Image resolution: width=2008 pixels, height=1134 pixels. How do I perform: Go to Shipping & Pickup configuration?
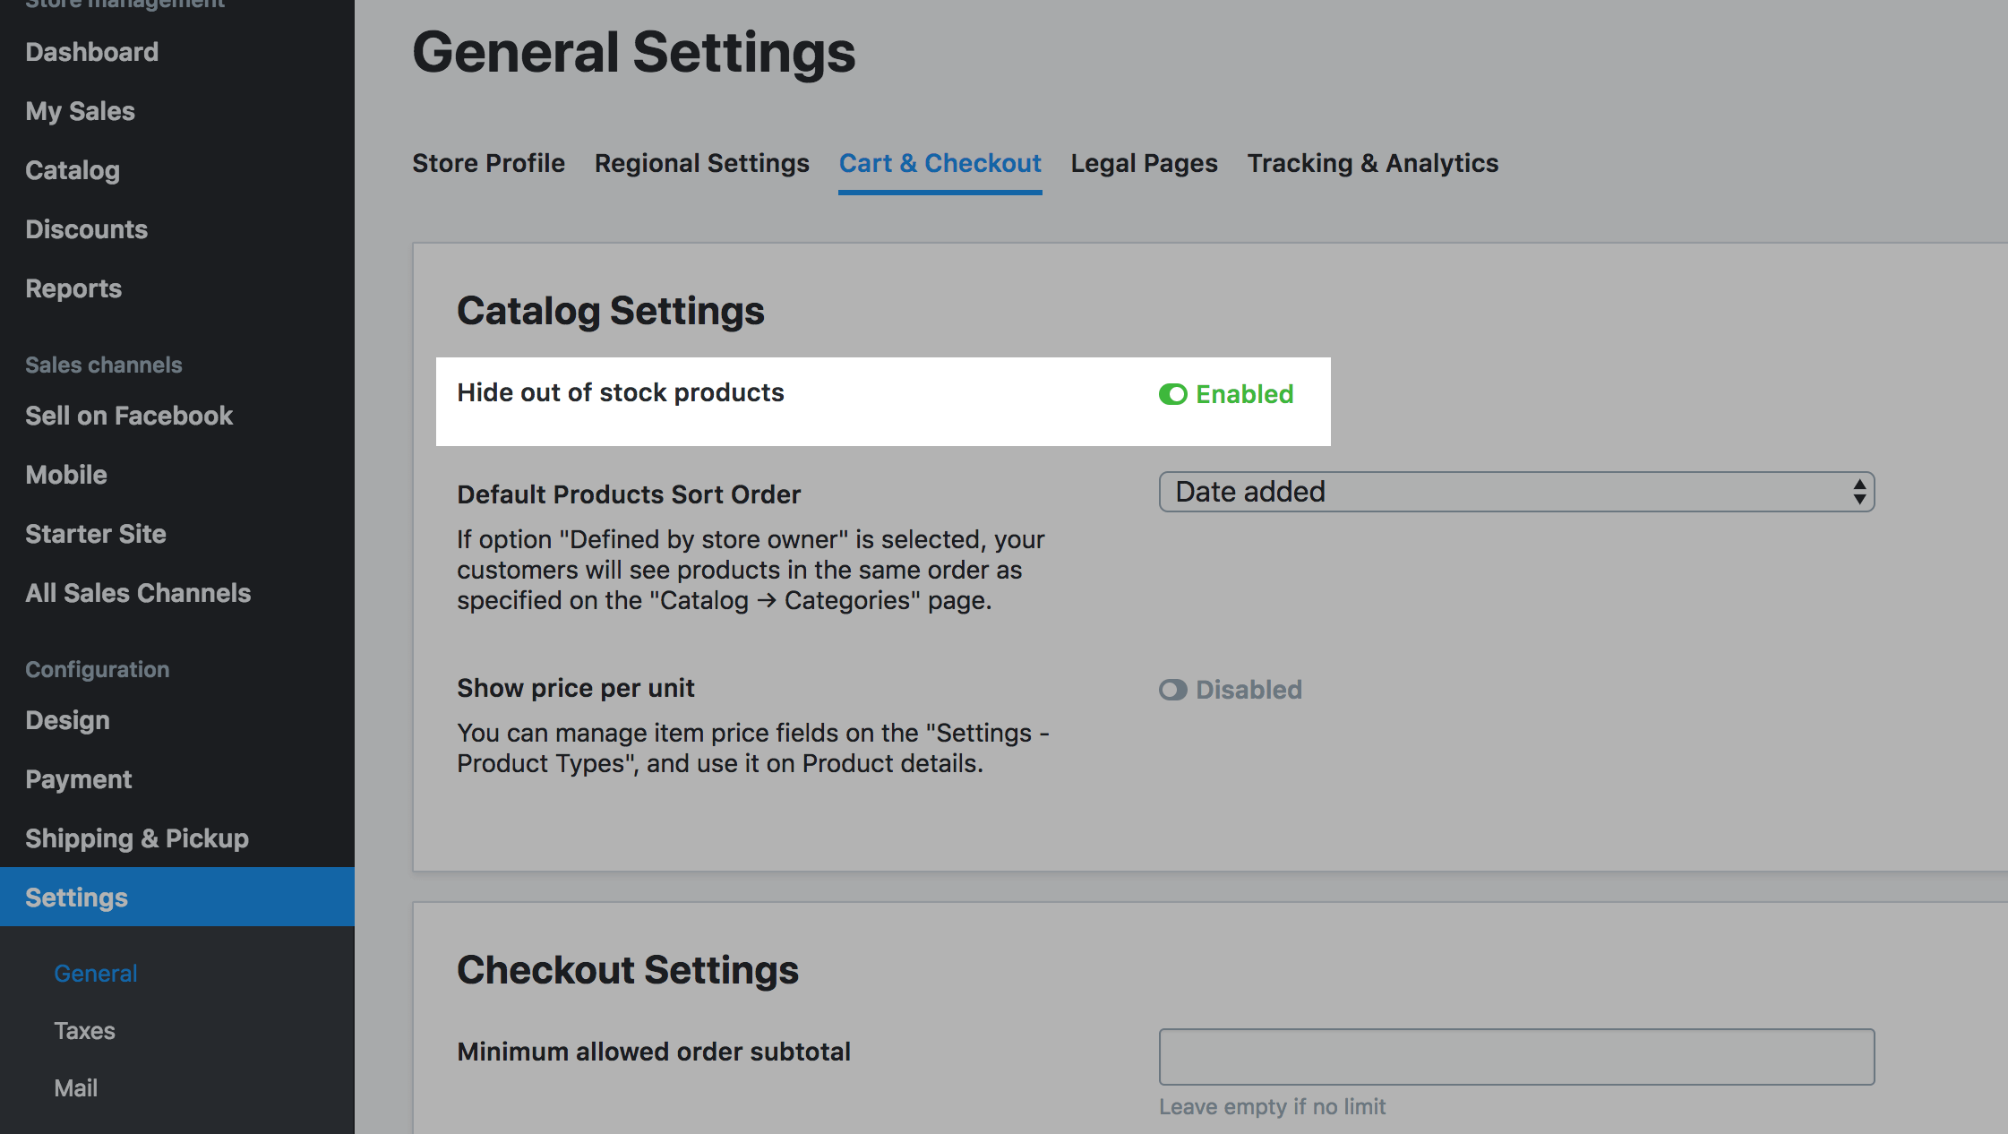137,838
